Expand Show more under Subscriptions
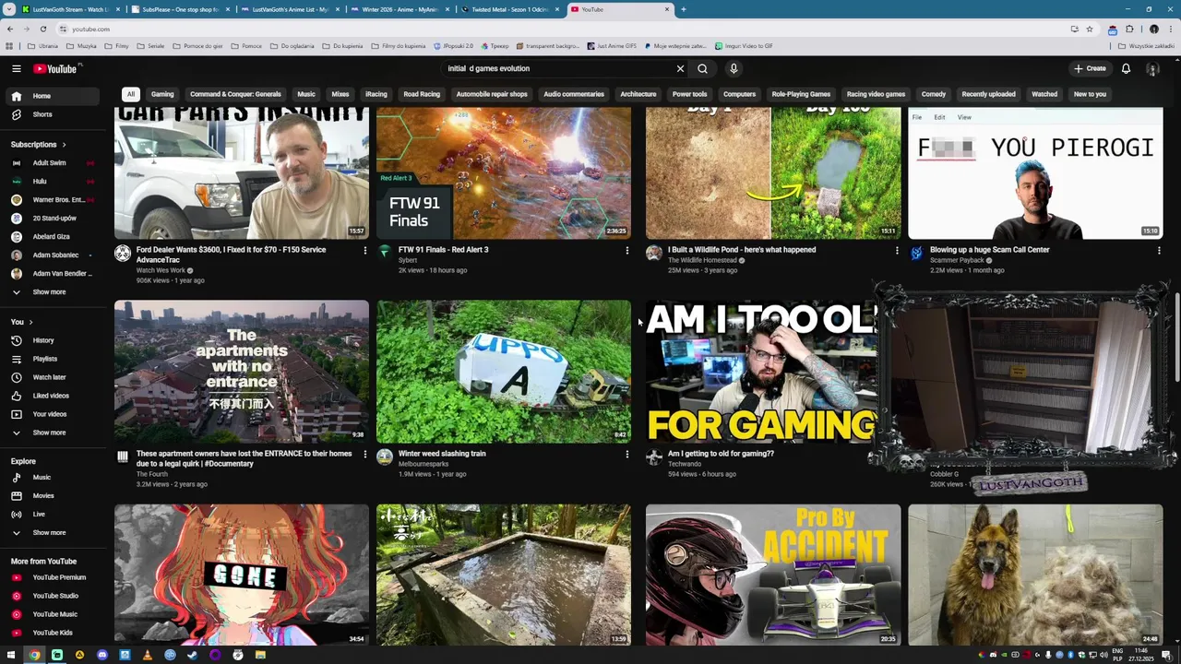The width and height of the screenshot is (1181, 664). (52, 291)
